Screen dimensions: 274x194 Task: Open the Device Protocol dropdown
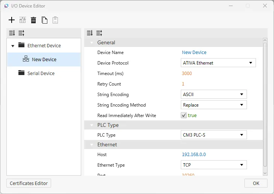point(218,63)
